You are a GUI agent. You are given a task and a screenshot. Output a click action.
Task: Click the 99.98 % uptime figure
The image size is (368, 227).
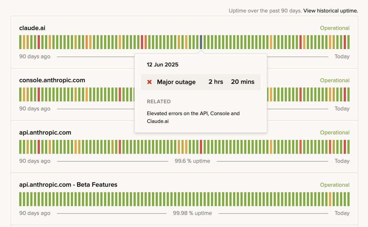pyautogui.click(x=192, y=213)
